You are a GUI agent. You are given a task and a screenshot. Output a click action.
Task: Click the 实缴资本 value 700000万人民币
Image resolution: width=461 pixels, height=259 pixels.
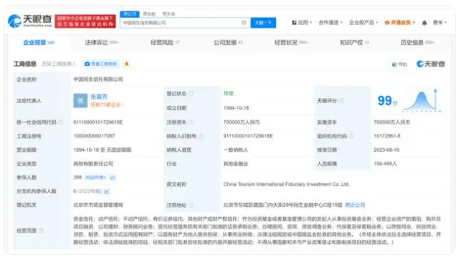pos(392,122)
